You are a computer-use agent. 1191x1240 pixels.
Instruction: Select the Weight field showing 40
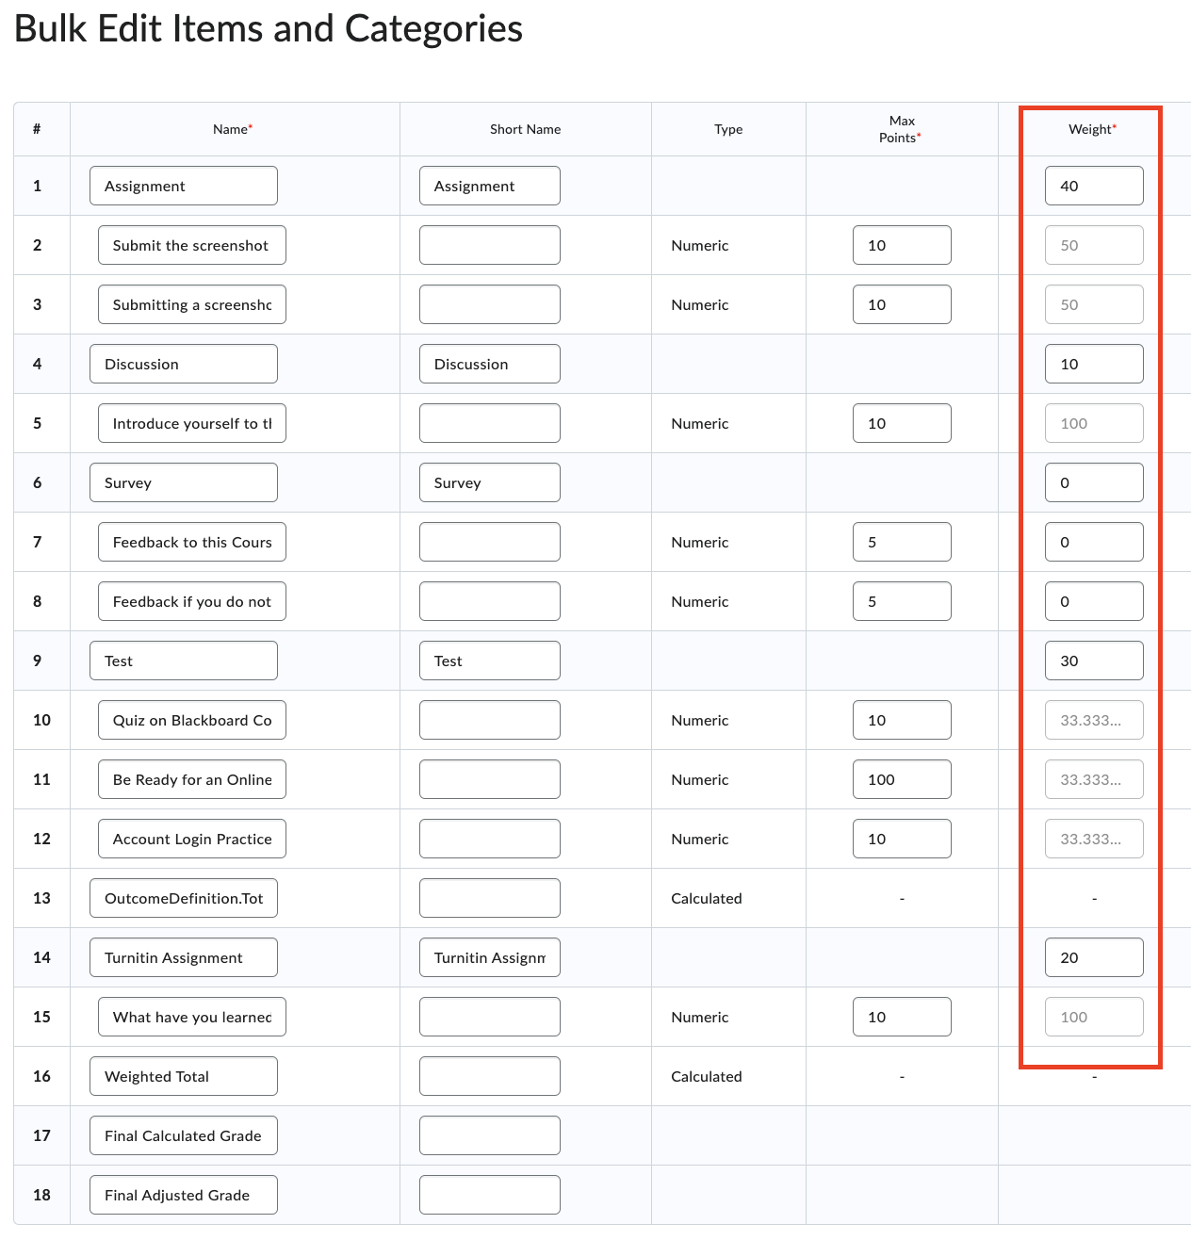coord(1093,186)
